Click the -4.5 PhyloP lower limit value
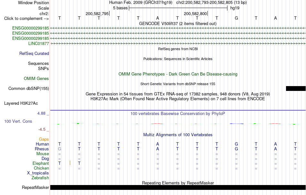 [42, 129]
